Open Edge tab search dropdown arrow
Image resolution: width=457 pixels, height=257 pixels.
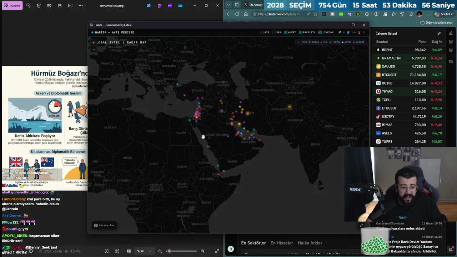pos(229,5)
